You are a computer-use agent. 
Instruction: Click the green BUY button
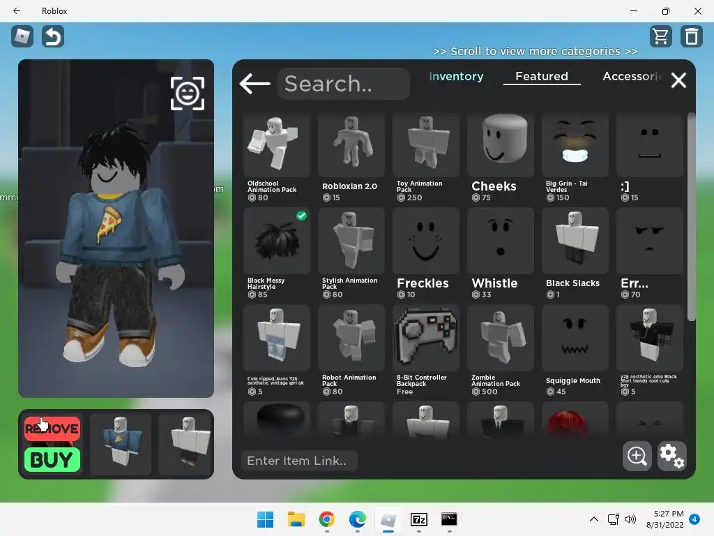[x=52, y=459]
